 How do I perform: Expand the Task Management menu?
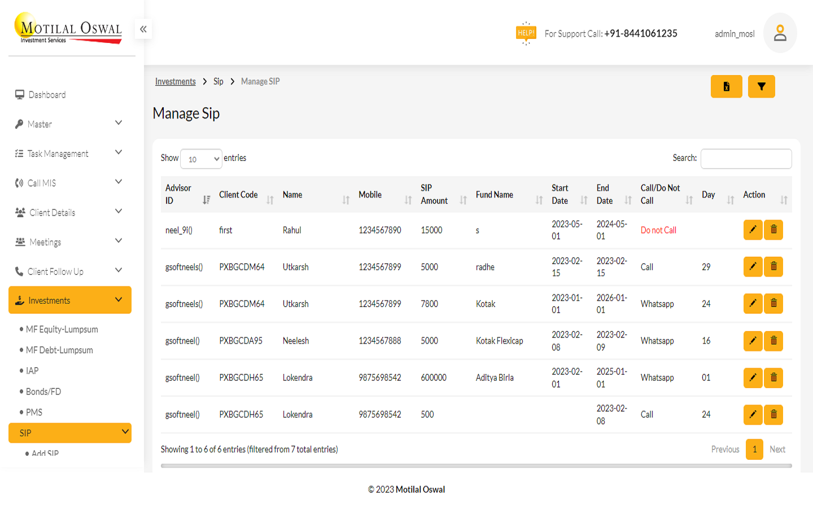pyautogui.click(x=70, y=153)
